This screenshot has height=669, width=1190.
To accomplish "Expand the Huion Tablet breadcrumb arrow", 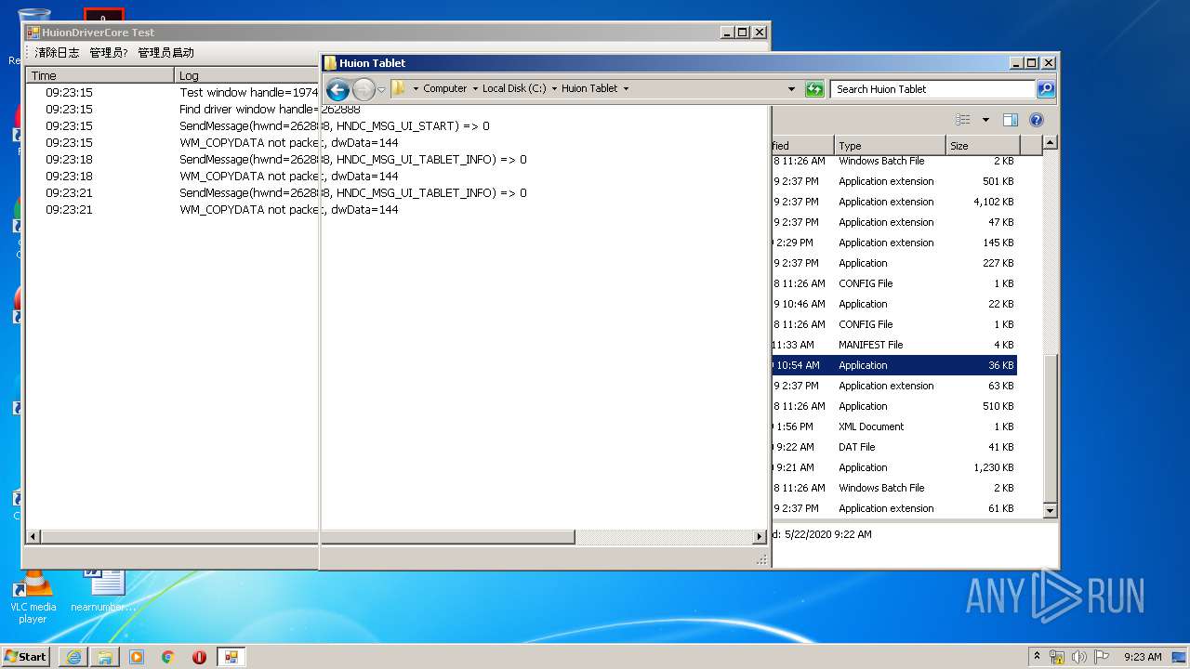I will point(626,89).
